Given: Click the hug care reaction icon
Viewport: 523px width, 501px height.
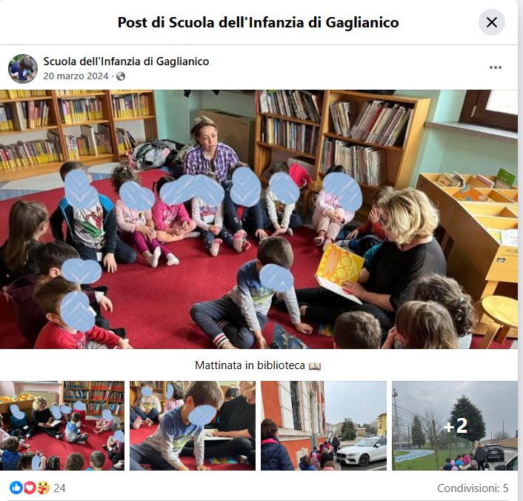Looking at the screenshot, I should point(43,488).
